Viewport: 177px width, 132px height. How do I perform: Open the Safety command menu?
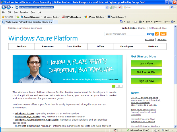click(158, 22)
